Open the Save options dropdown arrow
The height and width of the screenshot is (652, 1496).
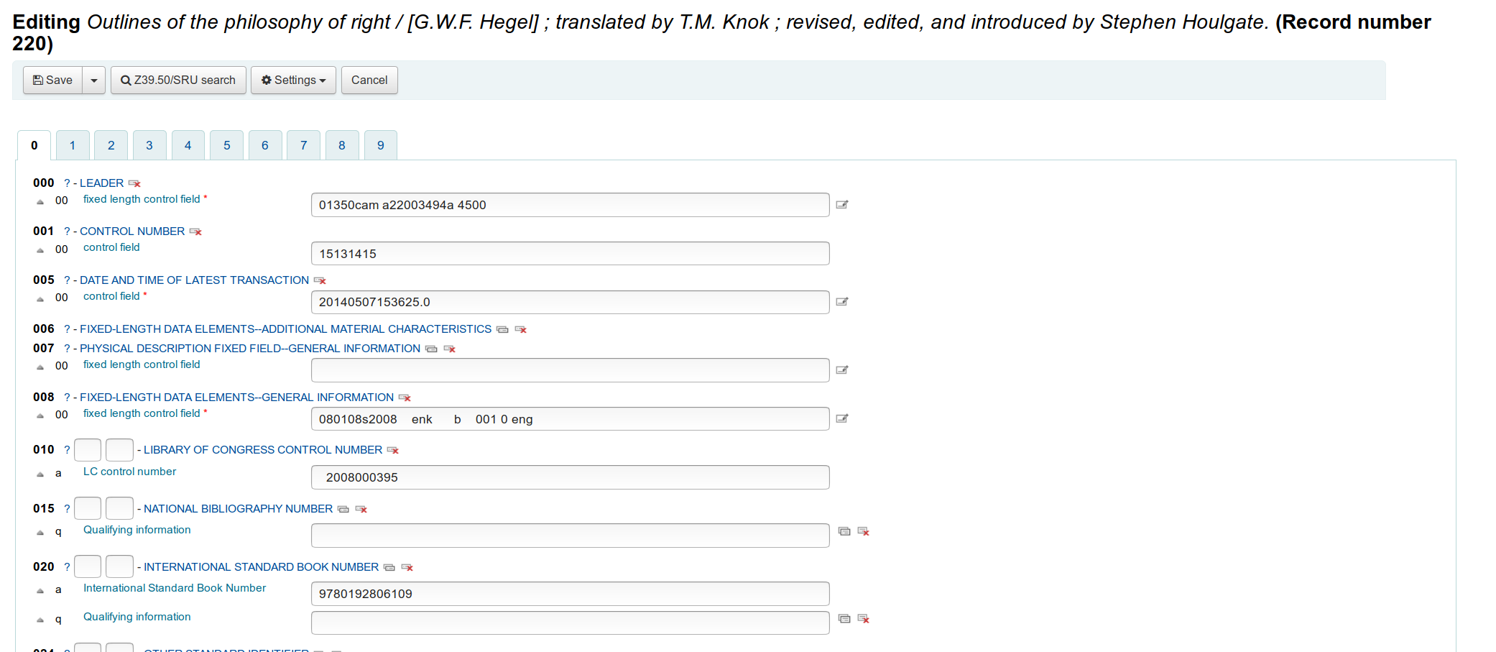tap(94, 80)
